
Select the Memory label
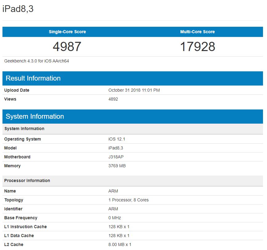tap(12, 166)
